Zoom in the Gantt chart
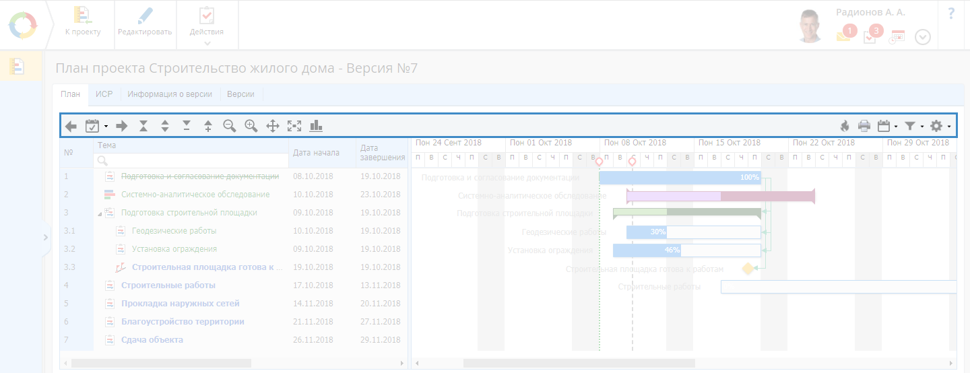Screen dimensions: 970x373 [x=251, y=125]
